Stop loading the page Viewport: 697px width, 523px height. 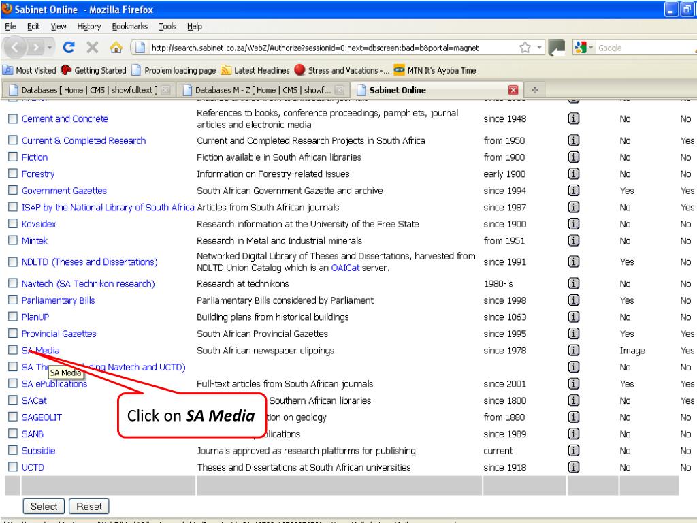[x=93, y=47]
